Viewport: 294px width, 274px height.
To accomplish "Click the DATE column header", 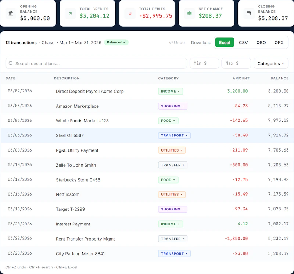I will pyautogui.click(x=11, y=78).
